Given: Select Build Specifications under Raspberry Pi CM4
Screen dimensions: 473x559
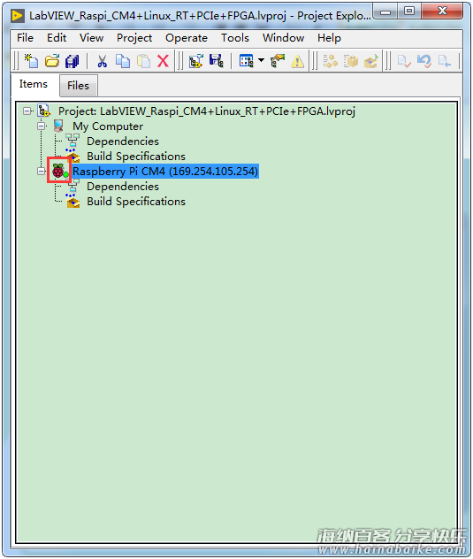Looking at the screenshot, I should [136, 202].
